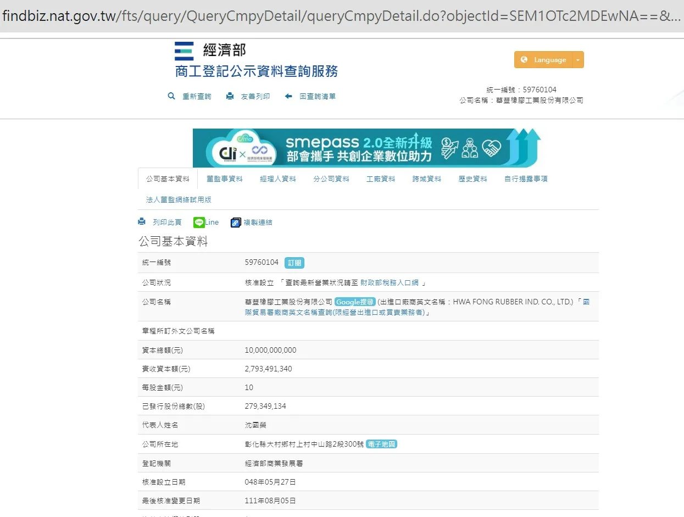Viewport: 684px width, 517px height.
Task: Click the magnifier icon for 重新查詢
Action: click(171, 96)
